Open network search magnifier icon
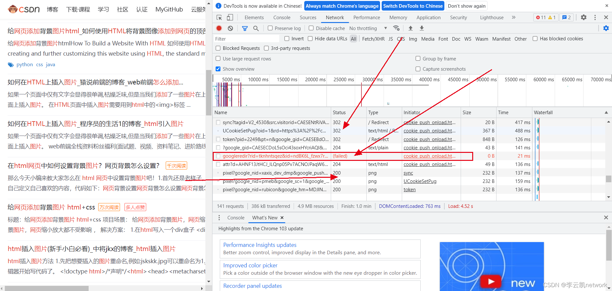Screen dimensions: 612x291 point(256,28)
